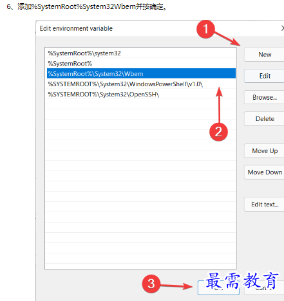The height and width of the screenshot is (301, 284).
Task: Click the New button
Action: [x=265, y=55]
